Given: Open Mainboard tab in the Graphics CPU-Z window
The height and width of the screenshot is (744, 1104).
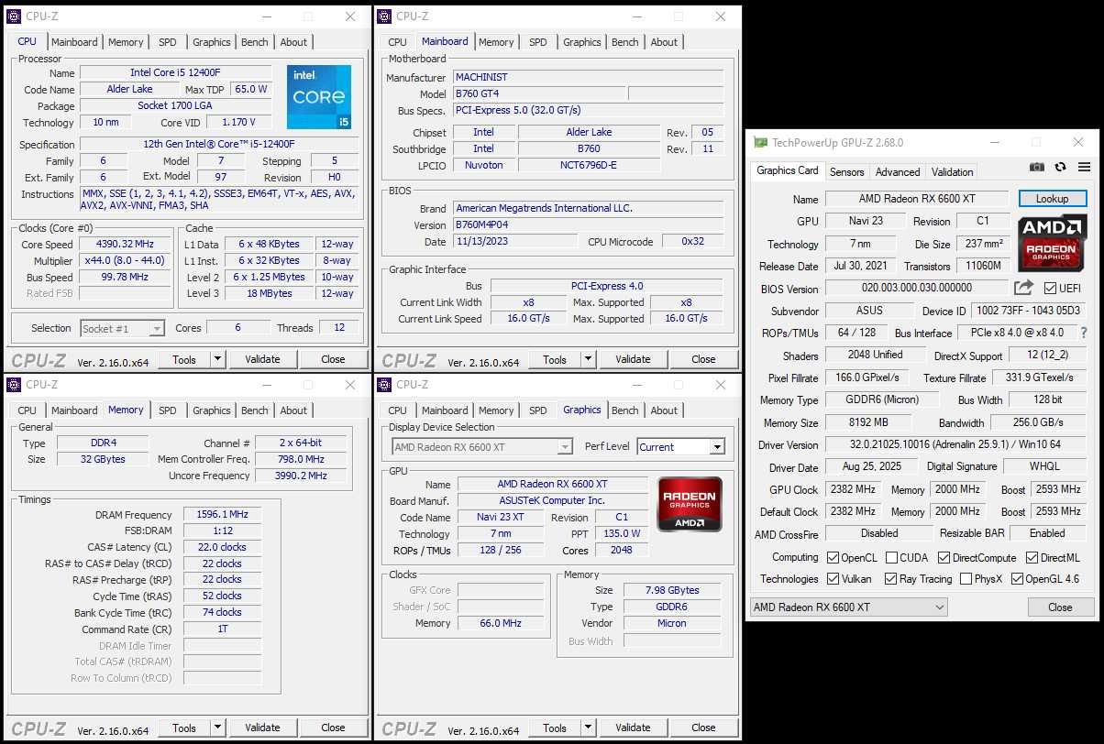Looking at the screenshot, I should click(x=445, y=410).
